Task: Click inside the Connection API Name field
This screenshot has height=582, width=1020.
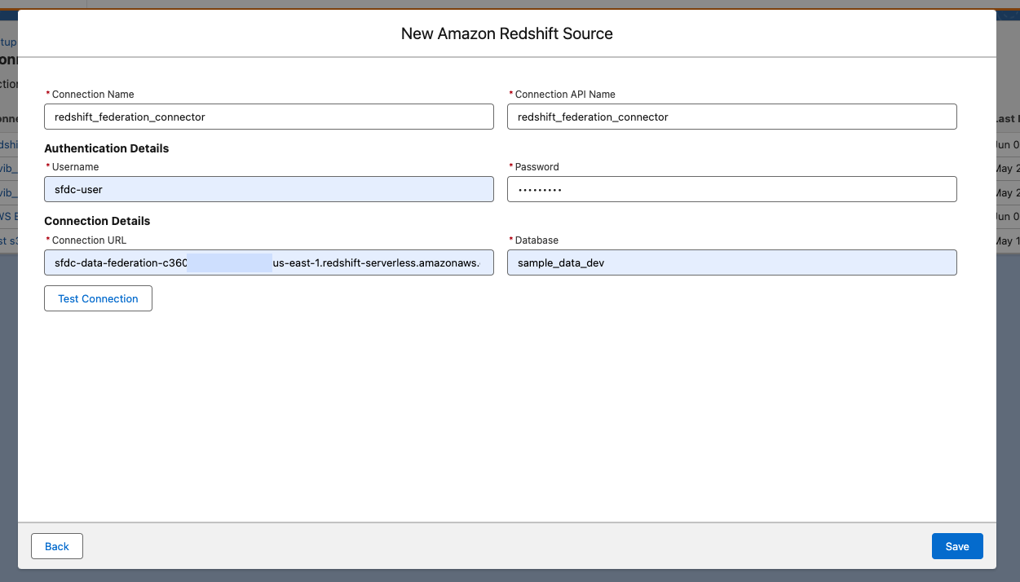Action: tap(732, 117)
